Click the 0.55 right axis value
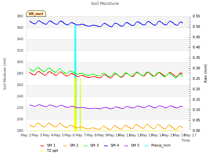210x157 pixels. [x=196, y=16]
